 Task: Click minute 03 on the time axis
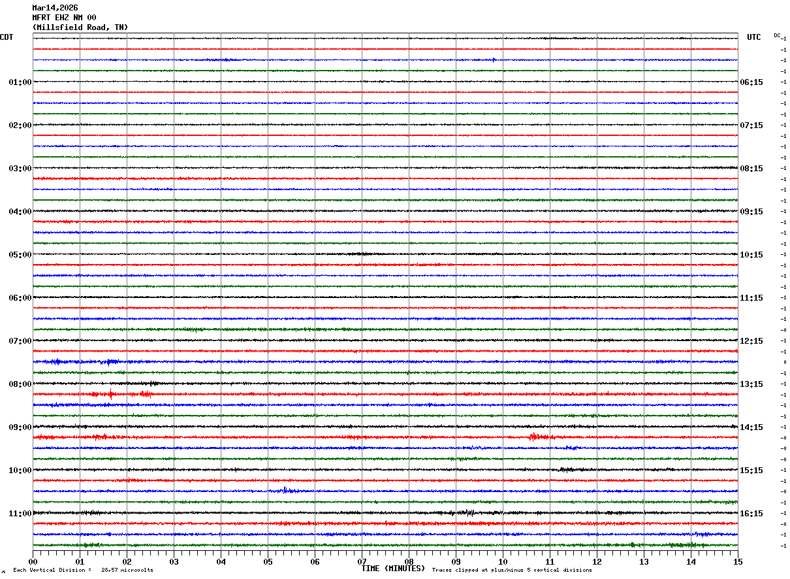click(x=174, y=561)
